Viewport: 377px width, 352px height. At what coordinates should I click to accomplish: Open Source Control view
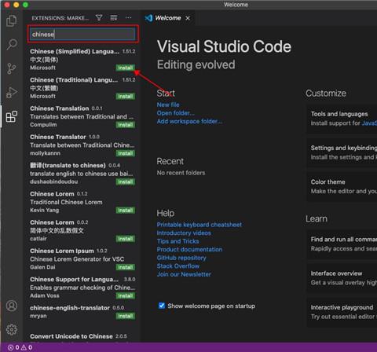(x=12, y=68)
